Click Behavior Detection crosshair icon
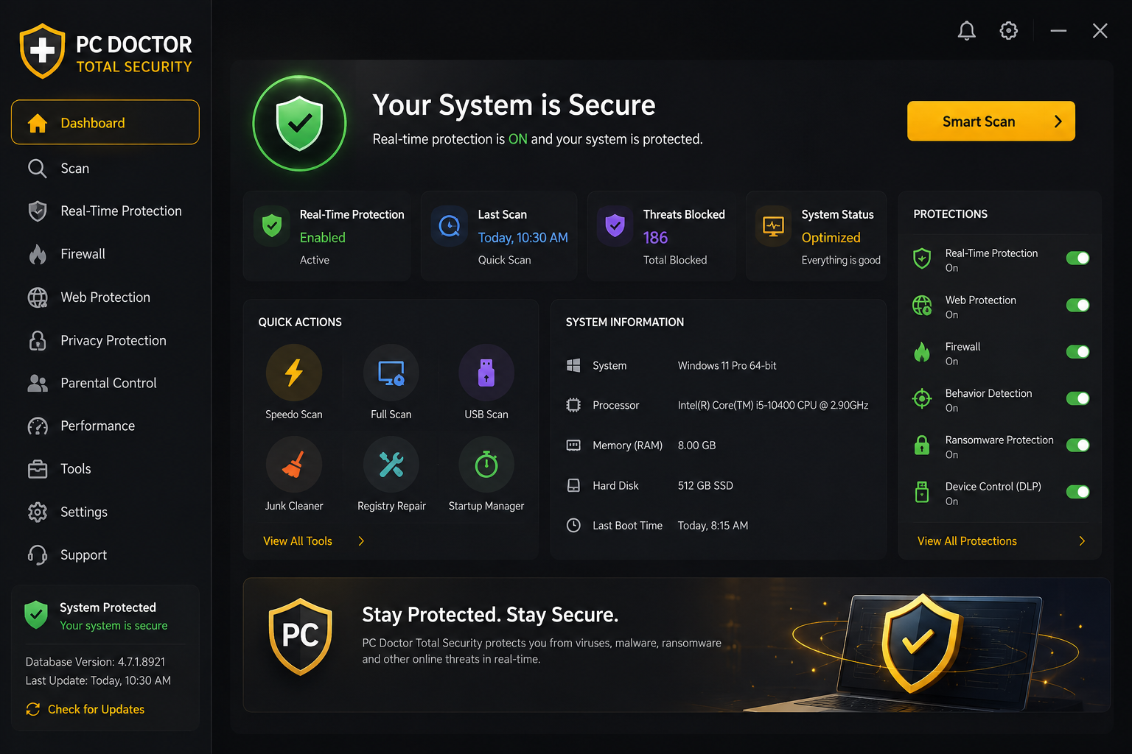The height and width of the screenshot is (754, 1132). coord(922,398)
